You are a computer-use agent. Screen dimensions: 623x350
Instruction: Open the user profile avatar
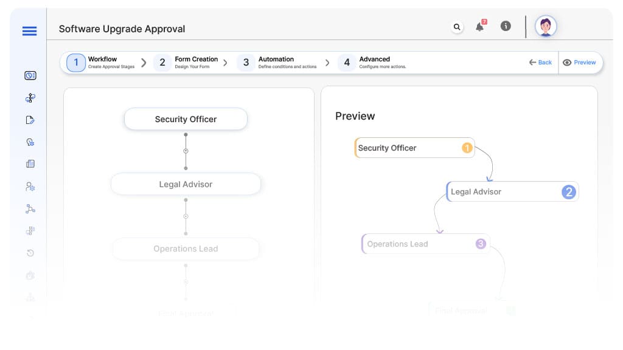pos(545,26)
